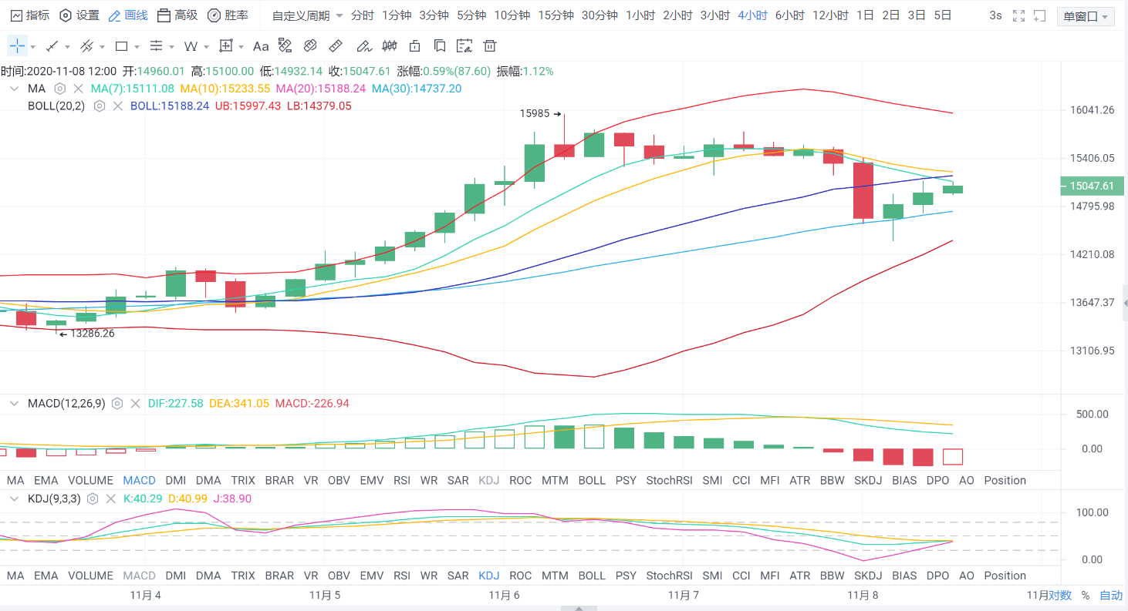
Task: Click the current price label 15047.61
Action: [x=1092, y=186]
